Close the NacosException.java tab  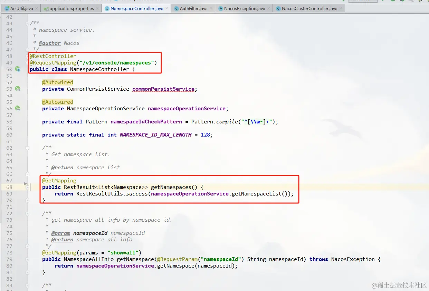(269, 8)
